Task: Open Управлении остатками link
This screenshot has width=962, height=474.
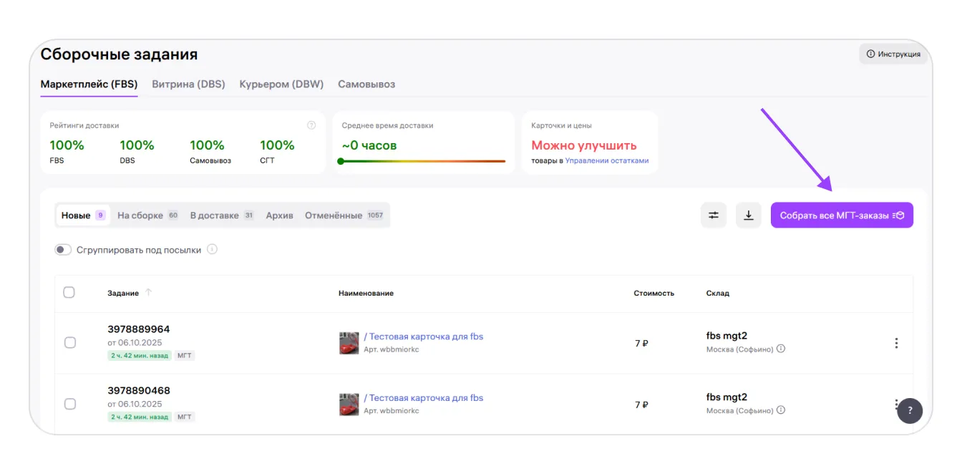Action: (x=606, y=161)
